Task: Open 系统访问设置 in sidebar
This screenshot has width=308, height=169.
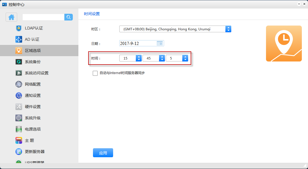Action: coord(36,73)
